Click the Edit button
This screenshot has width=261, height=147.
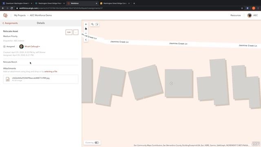pyautogui.click(x=69, y=32)
